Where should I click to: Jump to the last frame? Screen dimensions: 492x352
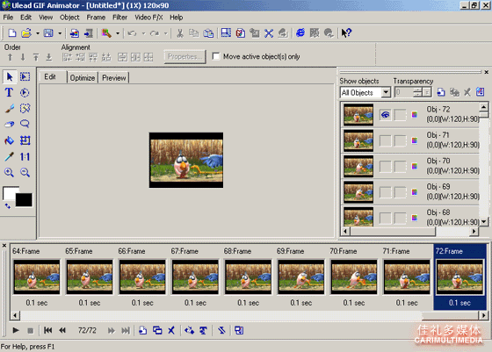pos(126,330)
